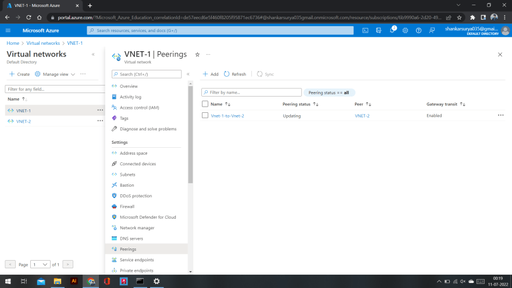Sort peerings by Name column

(221, 104)
